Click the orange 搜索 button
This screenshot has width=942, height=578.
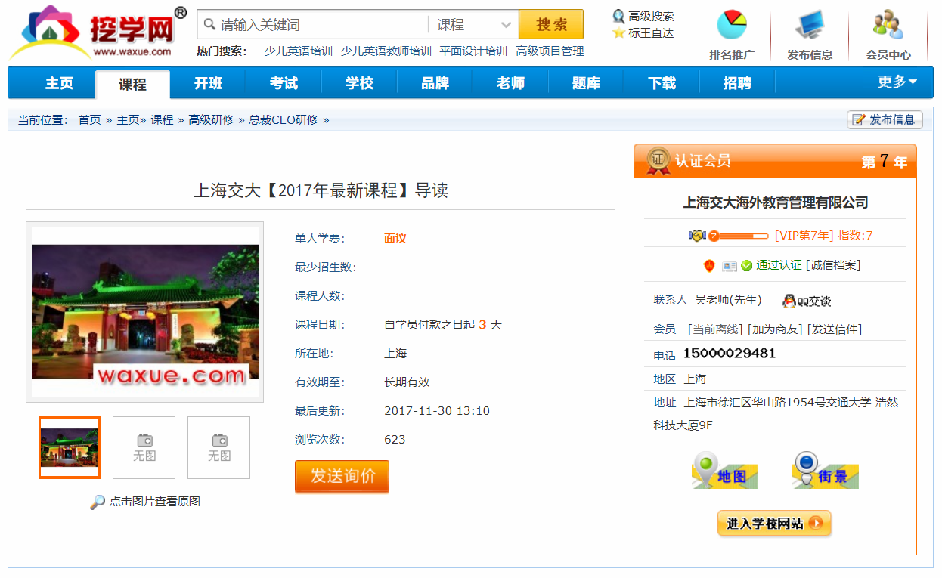pos(551,25)
